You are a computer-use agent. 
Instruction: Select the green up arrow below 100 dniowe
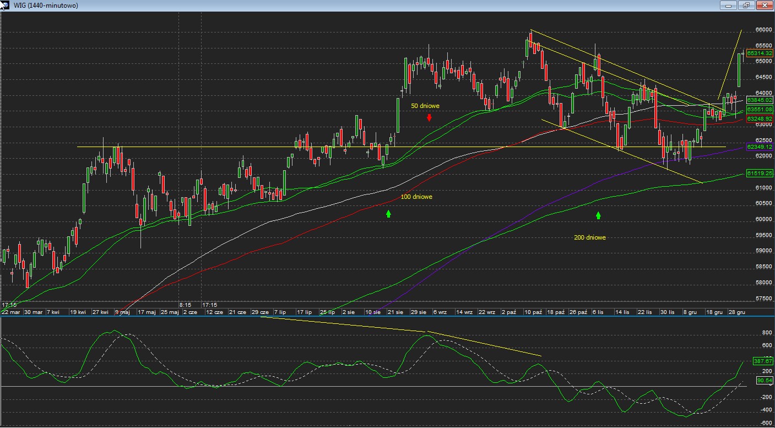(x=388, y=214)
